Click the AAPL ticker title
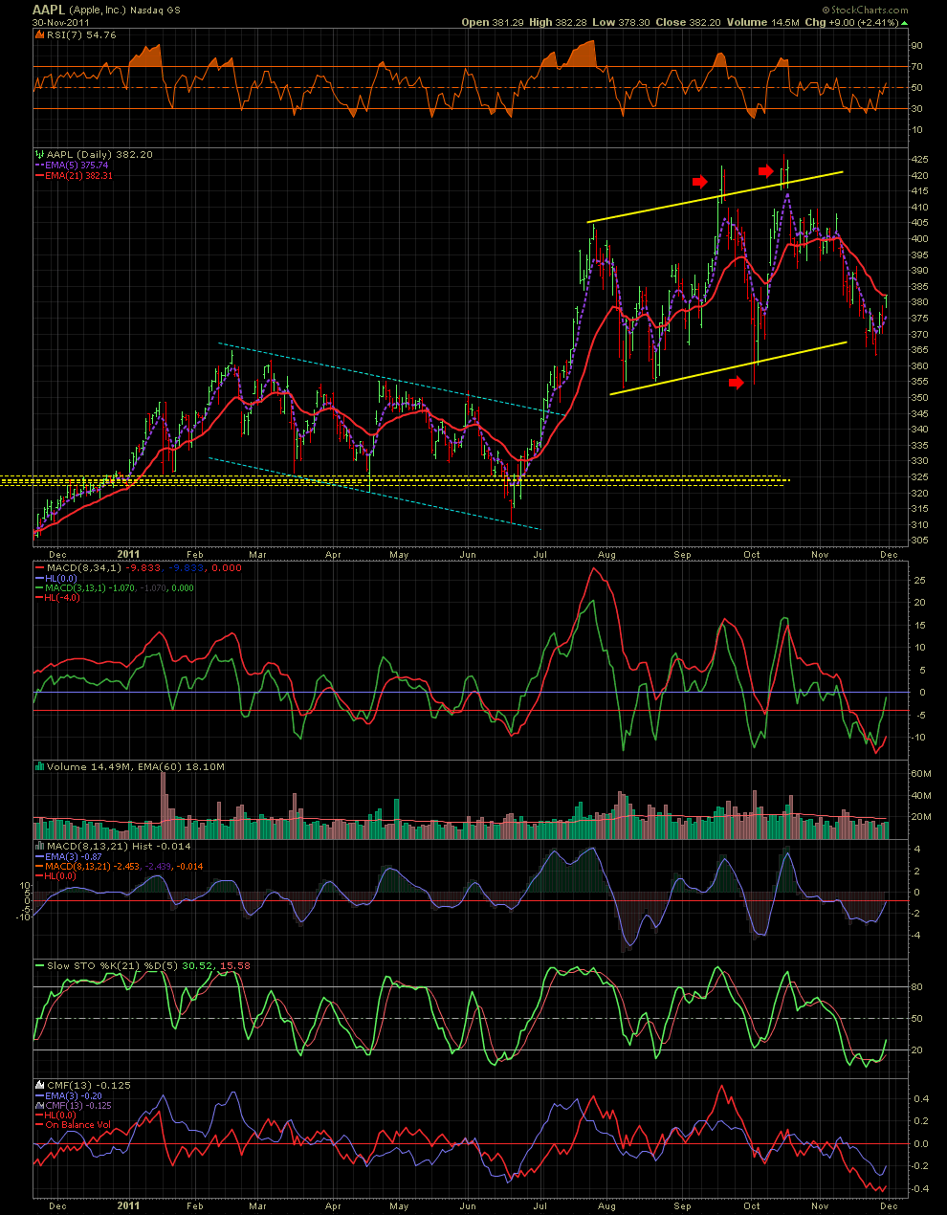The height and width of the screenshot is (1215, 947). click(x=49, y=10)
